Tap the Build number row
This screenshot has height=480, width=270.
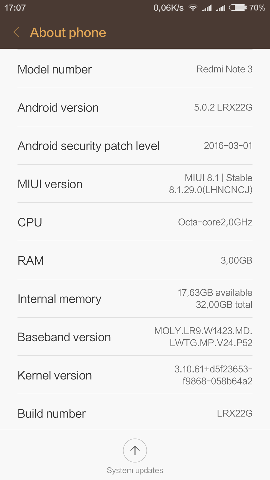point(135,413)
